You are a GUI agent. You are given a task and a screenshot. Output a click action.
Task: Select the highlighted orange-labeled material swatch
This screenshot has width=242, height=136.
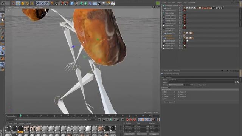click(20, 129)
